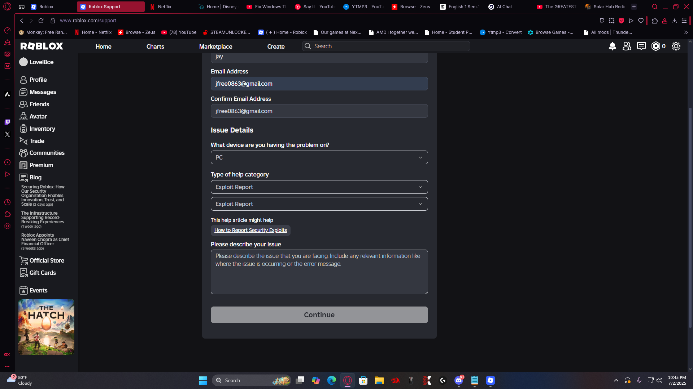Open The Hatch event thumbnail
Image resolution: width=693 pixels, height=389 pixels.
pyautogui.click(x=46, y=327)
